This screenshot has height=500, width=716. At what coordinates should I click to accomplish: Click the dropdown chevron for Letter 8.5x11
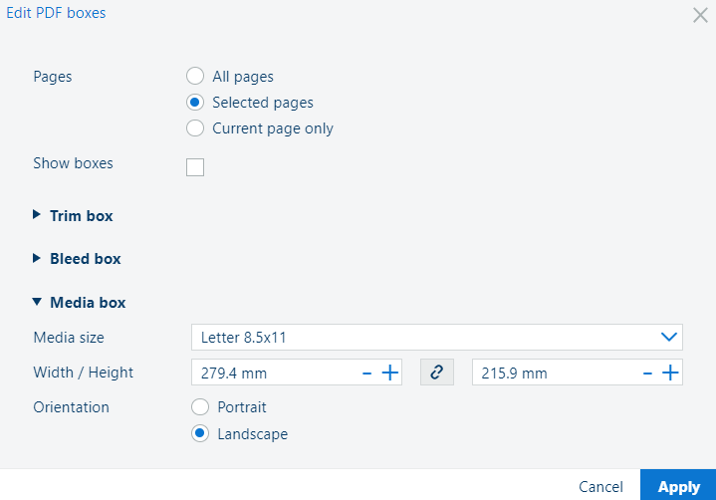[669, 337]
